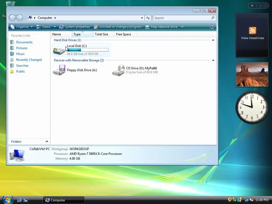Viewport: 272px width, 204px height.
Task: Click the Monument Valley slideshow gadget picture
Action: click(x=252, y=74)
